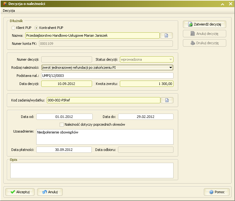The image size is (235, 201).
Task: Click Zatwierdź decyzję button
Action: point(204,24)
